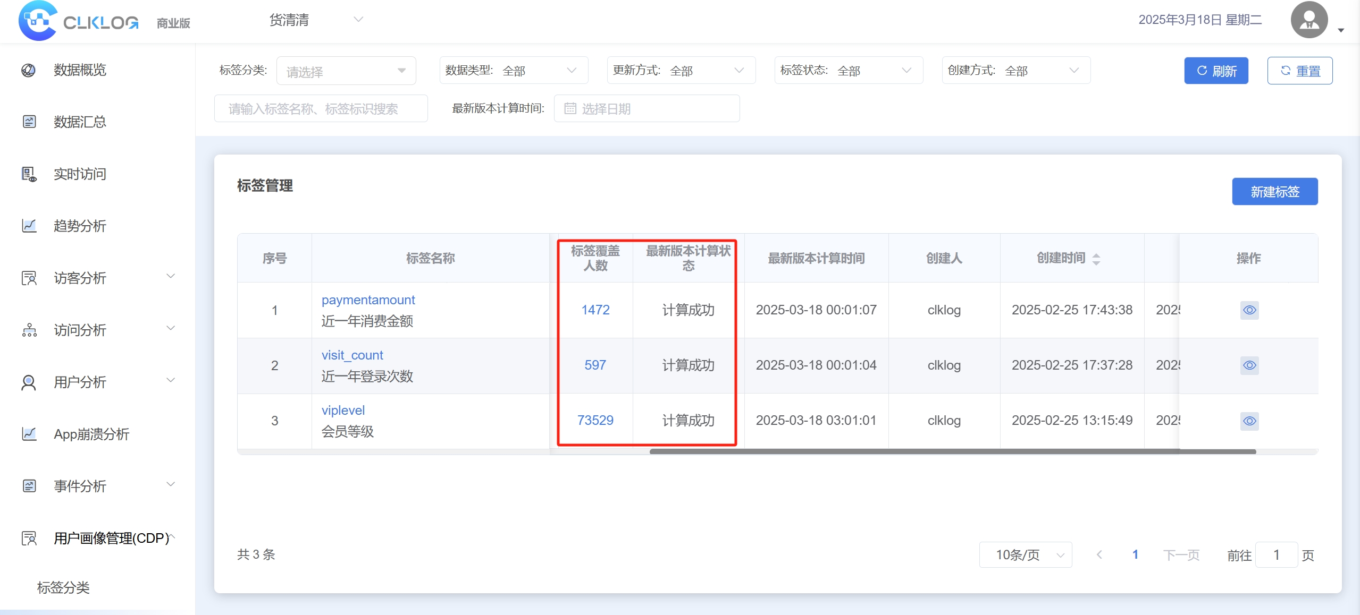
Task: Click the user avatar icon
Action: [x=1308, y=20]
